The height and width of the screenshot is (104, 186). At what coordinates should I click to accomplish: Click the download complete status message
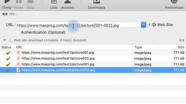tap(50, 40)
